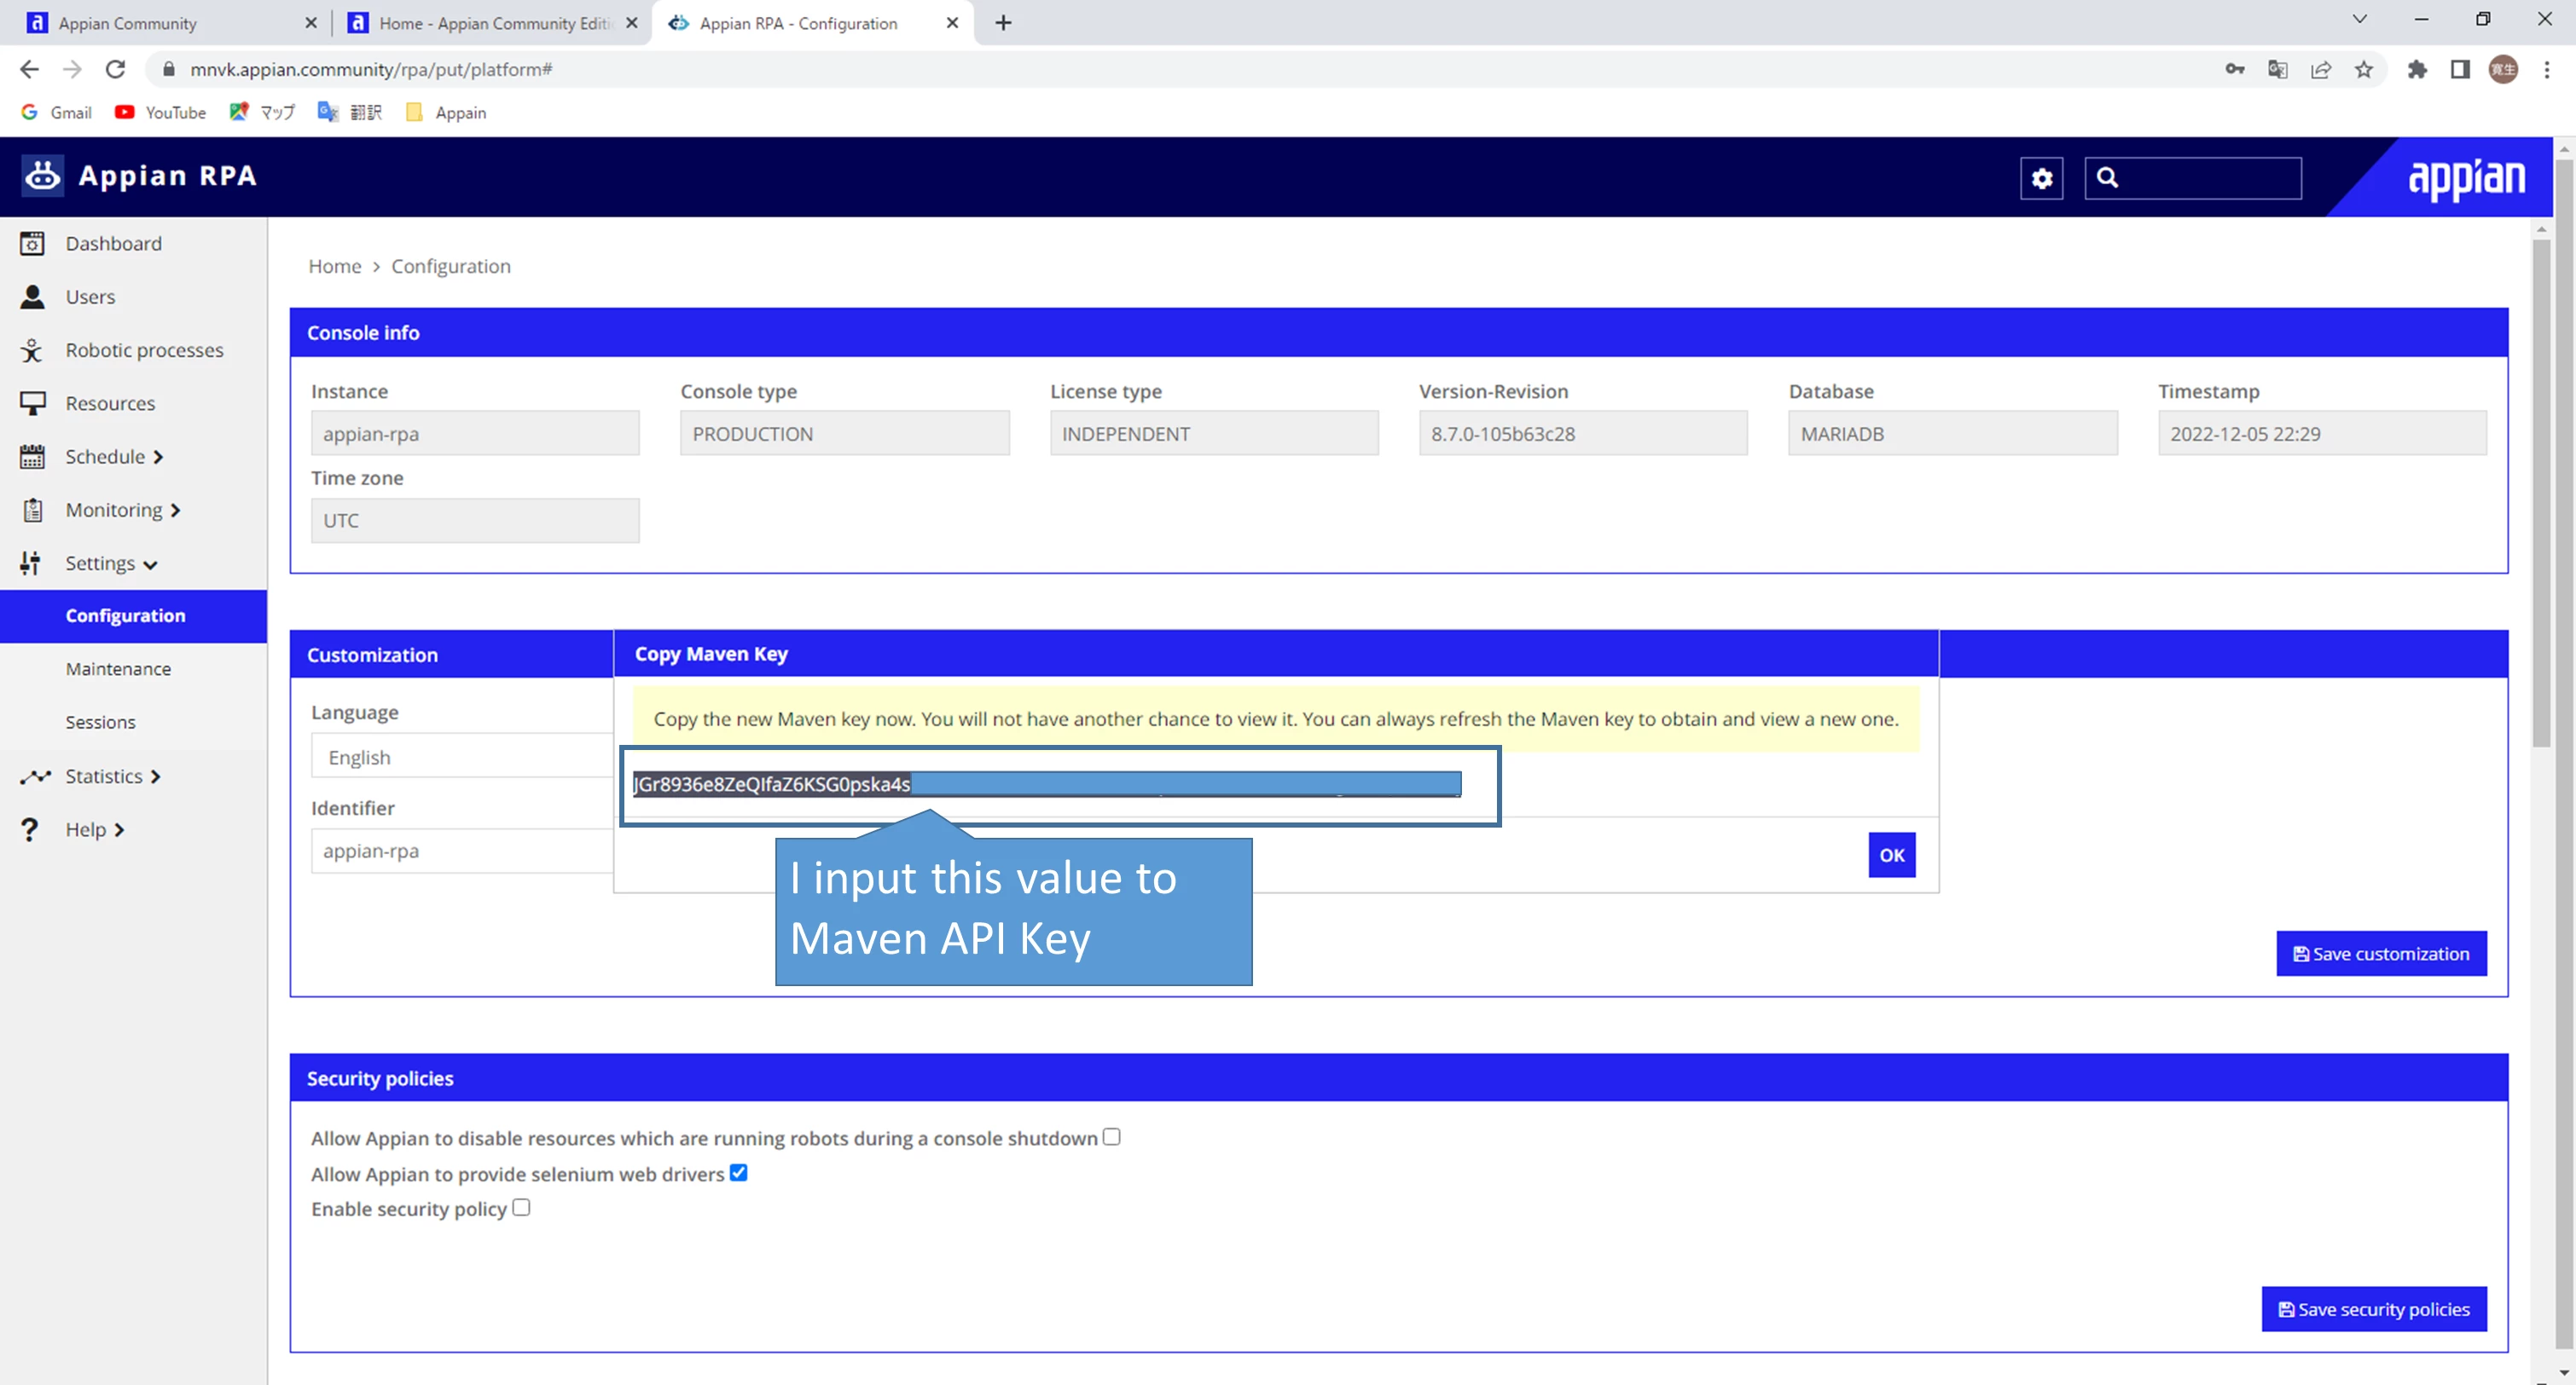Click the Maven key text field
The image size is (2576, 1385).
pyautogui.click(x=1047, y=783)
